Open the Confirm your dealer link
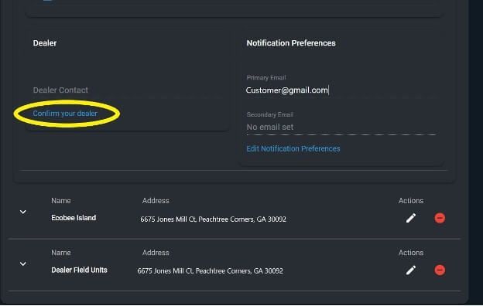483x306 pixels. 65,114
